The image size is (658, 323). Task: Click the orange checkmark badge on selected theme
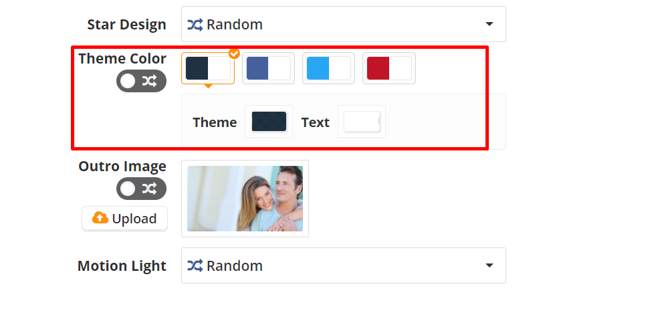[234, 53]
